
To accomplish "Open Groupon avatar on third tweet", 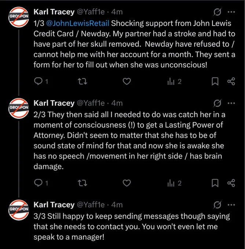I will pos(19,210).
